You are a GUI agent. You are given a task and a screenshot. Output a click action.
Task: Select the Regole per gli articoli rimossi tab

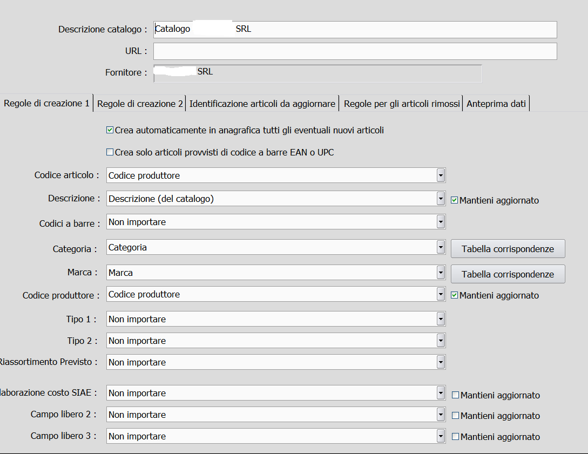402,104
